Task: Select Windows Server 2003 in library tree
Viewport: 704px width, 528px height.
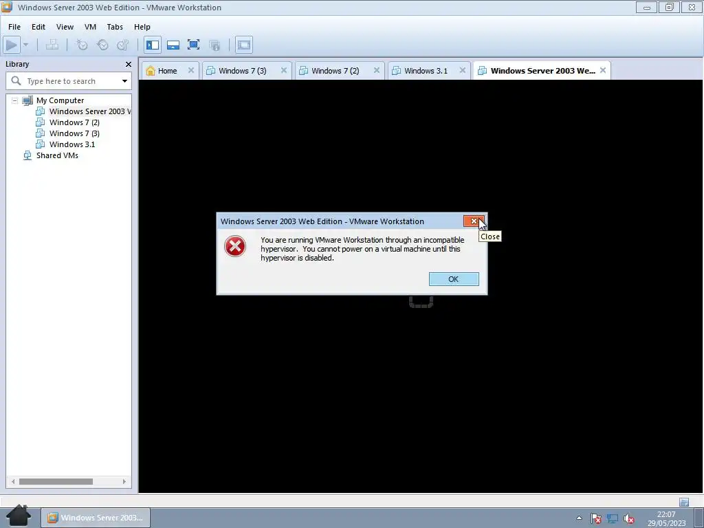Action: pyautogui.click(x=90, y=111)
